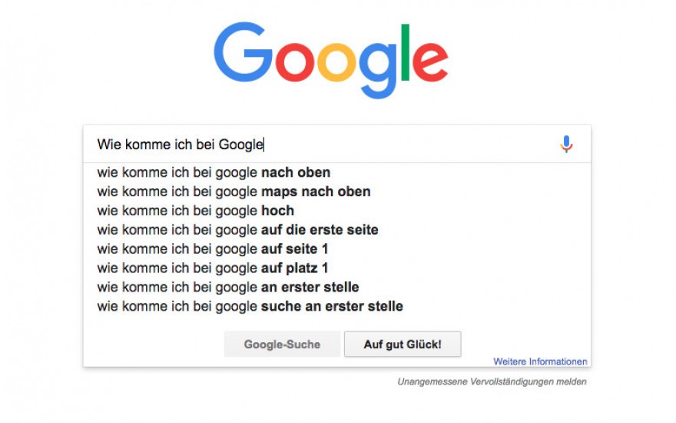Viewport: 676px width, 423px height.
Task: Choose the suggestion "auf seite 1"
Action: click(213, 249)
